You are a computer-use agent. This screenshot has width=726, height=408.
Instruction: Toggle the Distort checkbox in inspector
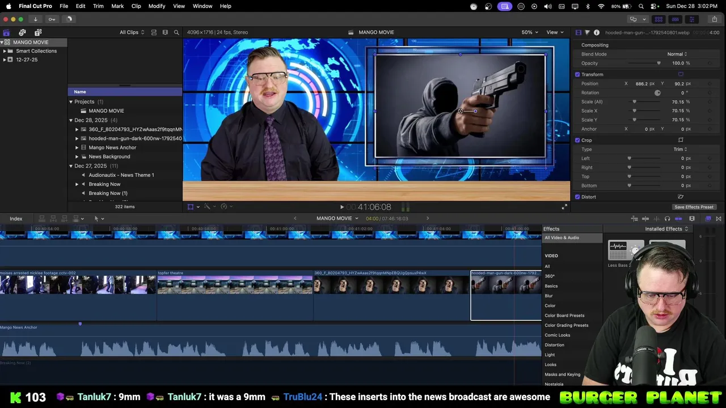coord(577,197)
